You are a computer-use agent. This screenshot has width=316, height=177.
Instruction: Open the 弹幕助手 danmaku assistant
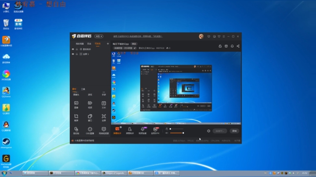(117, 130)
